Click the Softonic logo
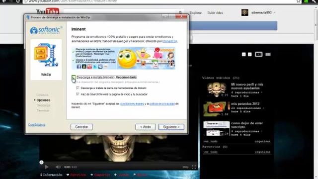318x179 pixels. pos(46,30)
